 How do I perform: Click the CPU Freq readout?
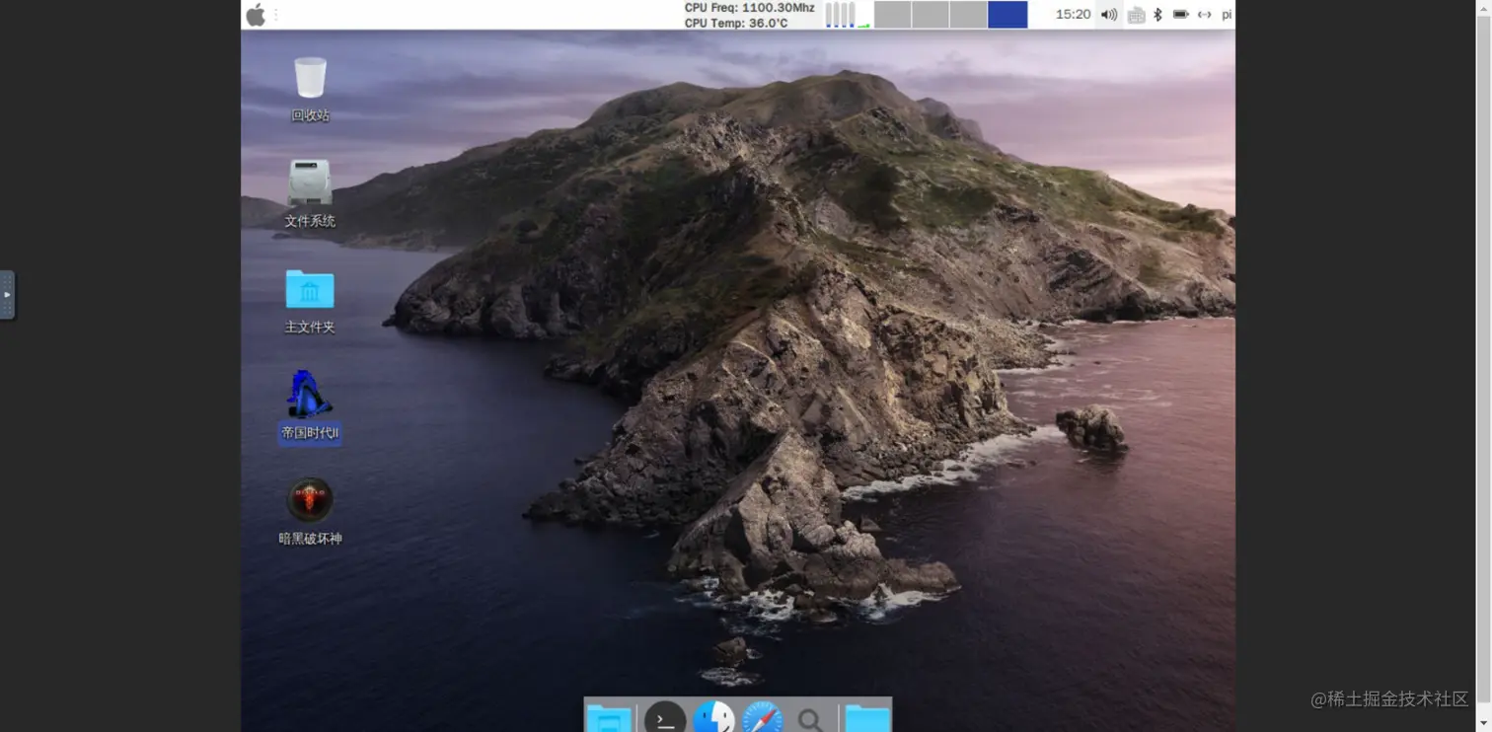[x=750, y=8]
